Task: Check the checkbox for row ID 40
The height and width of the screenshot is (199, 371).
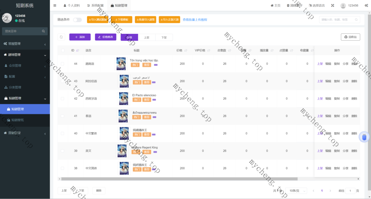Action: (62, 133)
